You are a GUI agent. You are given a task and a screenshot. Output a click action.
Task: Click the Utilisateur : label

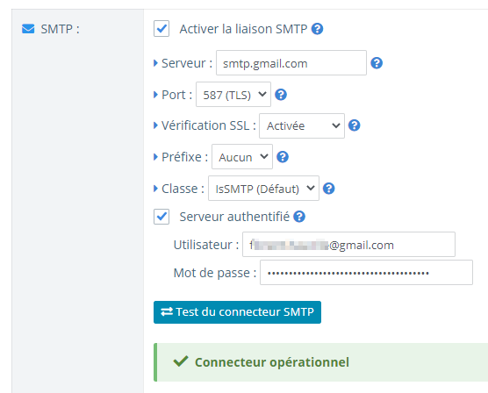206,245
